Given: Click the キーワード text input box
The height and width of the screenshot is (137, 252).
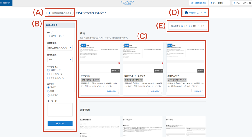Looking at the screenshot, I should click(x=60, y=110).
